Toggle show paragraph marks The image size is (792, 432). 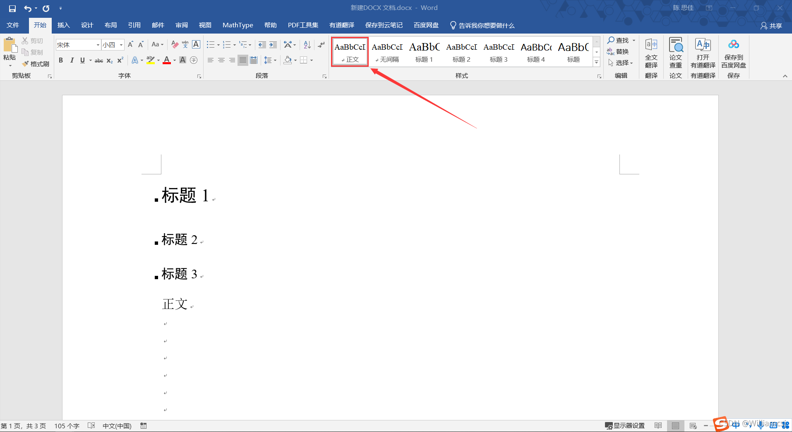tap(321, 44)
